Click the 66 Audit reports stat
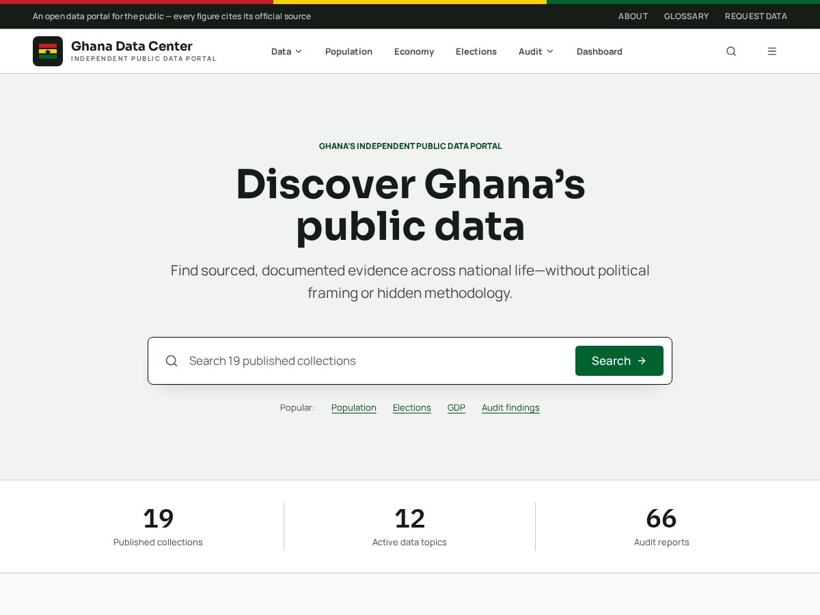Viewport: 820px width, 615px height. click(661, 526)
